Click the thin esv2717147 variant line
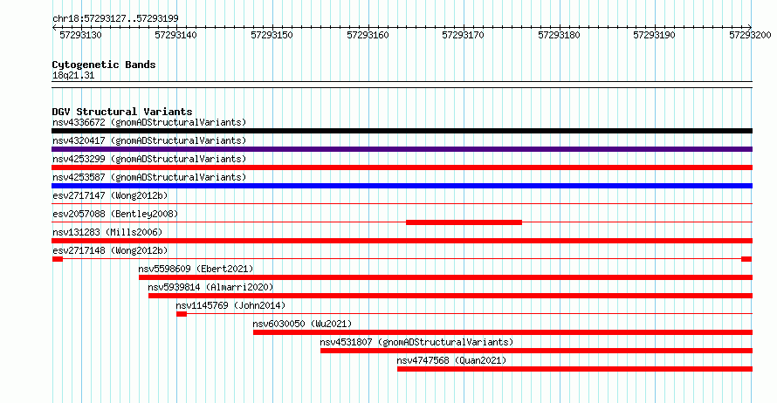777x403 pixels. (402, 203)
